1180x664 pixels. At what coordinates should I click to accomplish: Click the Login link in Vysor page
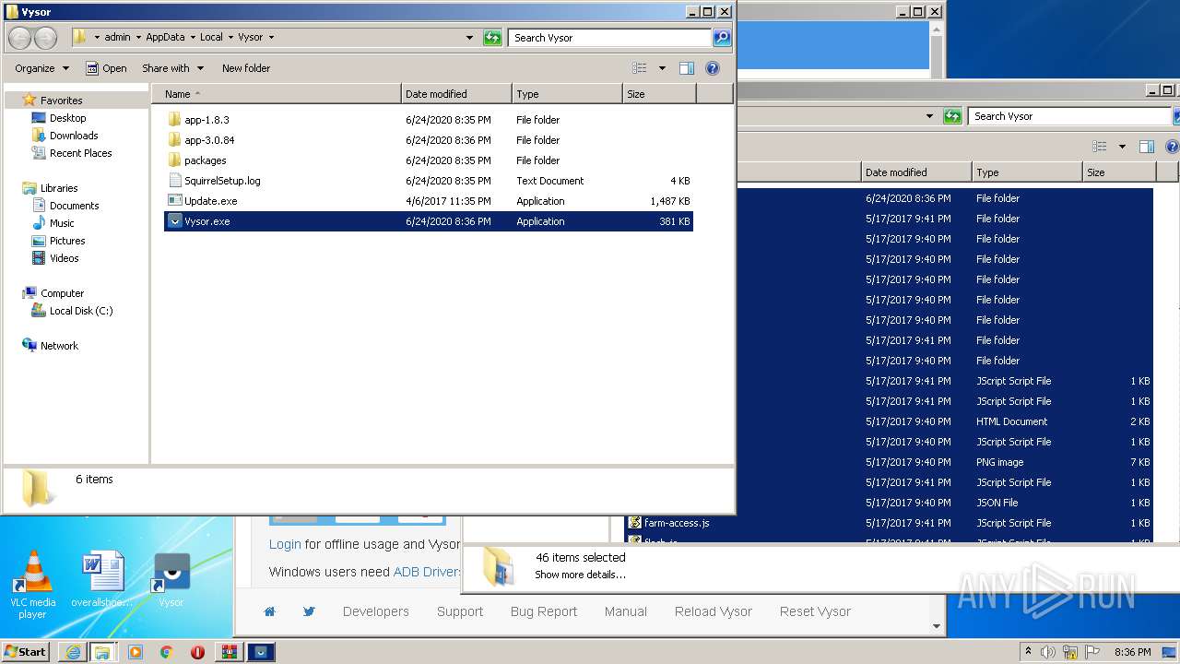click(285, 544)
